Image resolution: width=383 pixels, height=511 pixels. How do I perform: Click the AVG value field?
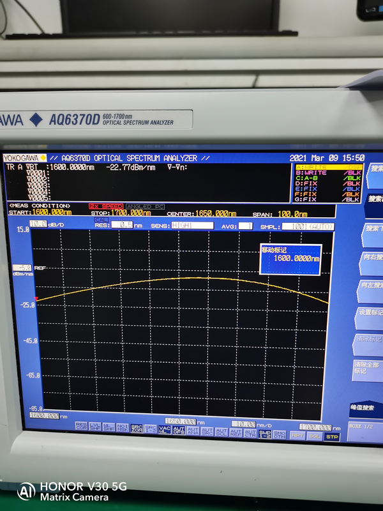pos(246,226)
